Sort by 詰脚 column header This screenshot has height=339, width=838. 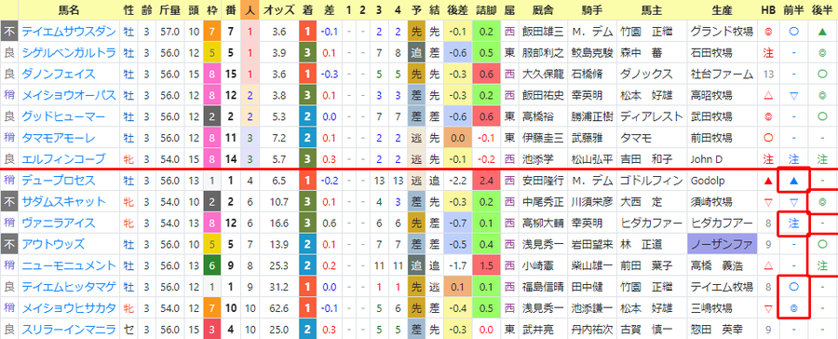486,9
